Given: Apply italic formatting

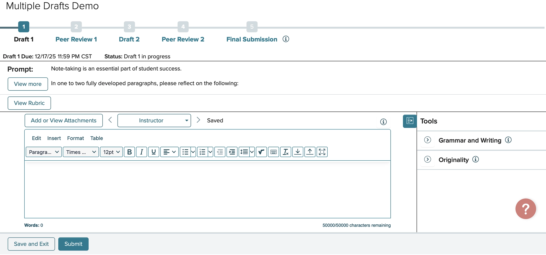Looking at the screenshot, I should pyautogui.click(x=141, y=152).
